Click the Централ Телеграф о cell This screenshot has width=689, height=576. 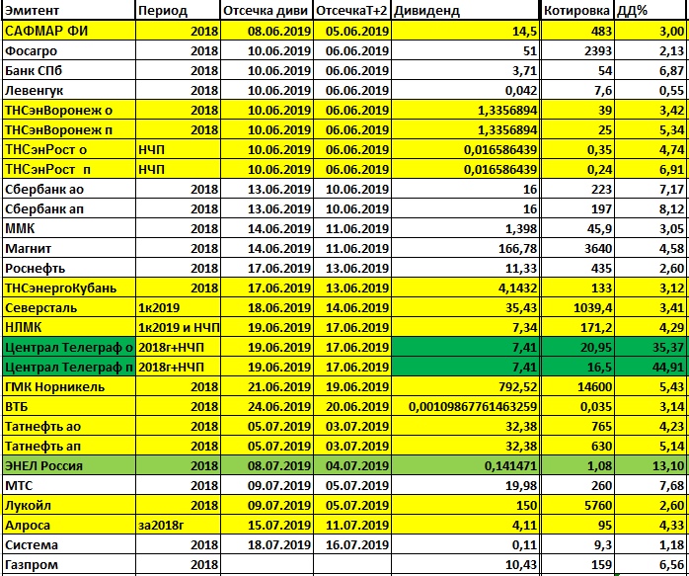tap(69, 347)
